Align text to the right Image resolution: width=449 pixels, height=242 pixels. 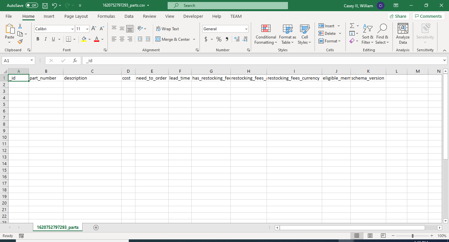[130, 39]
